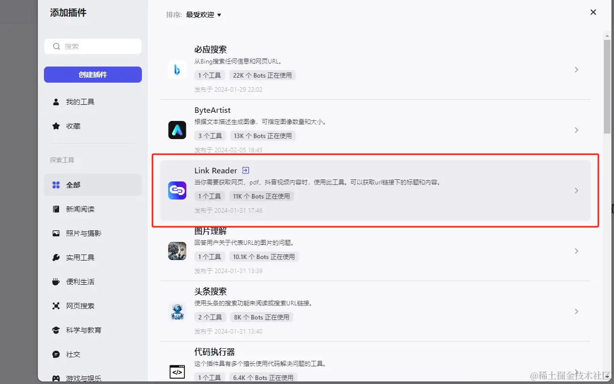Click the 3 个工具 badge under ByteArtist
The width and height of the screenshot is (614, 384).
click(210, 136)
